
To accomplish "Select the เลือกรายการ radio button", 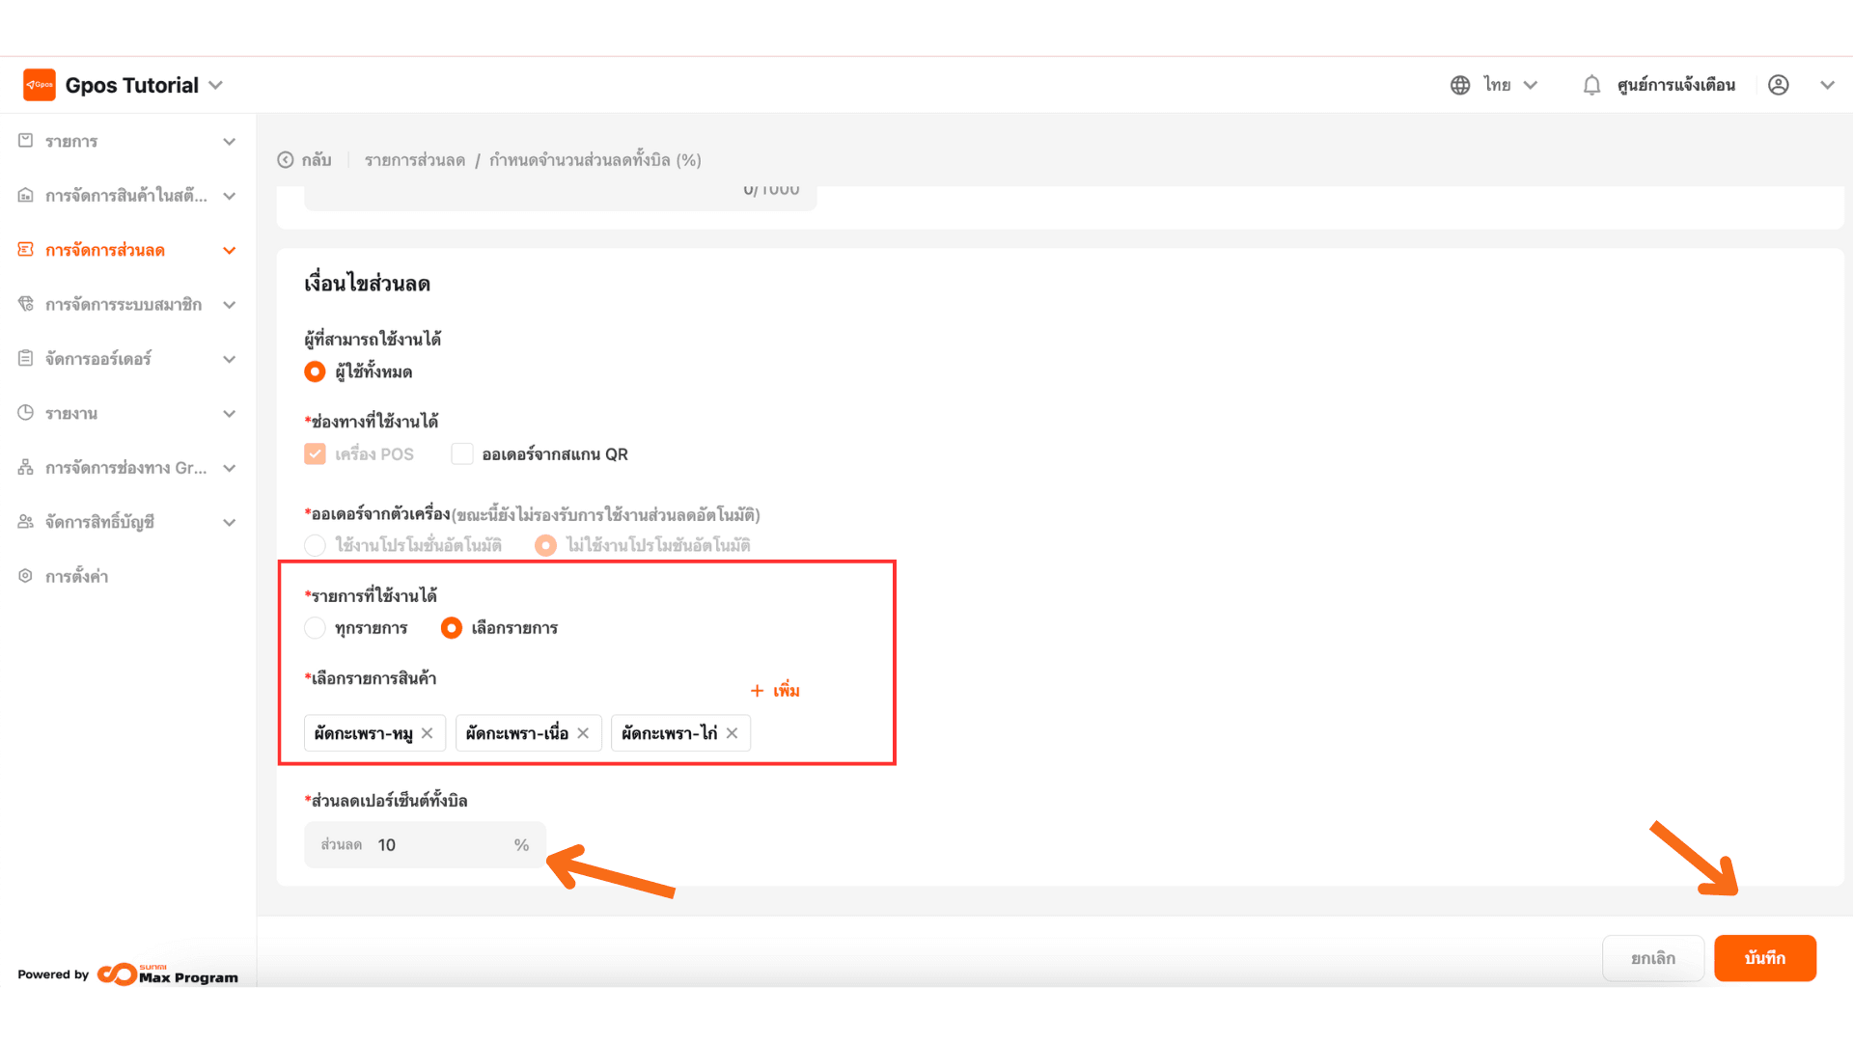I will click(451, 628).
